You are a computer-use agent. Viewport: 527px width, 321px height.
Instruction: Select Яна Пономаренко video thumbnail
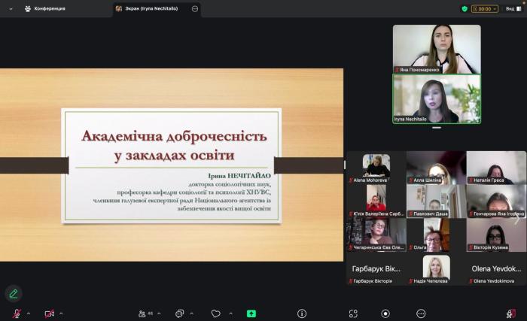tap(436, 49)
